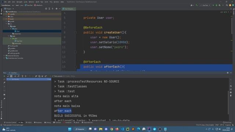The width and height of the screenshot is (235, 132).
Task: Open File Explorer from taskbar
Action: click(x=101, y=129)
